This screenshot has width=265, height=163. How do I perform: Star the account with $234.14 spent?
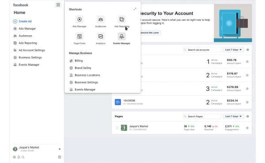(247, 102)
